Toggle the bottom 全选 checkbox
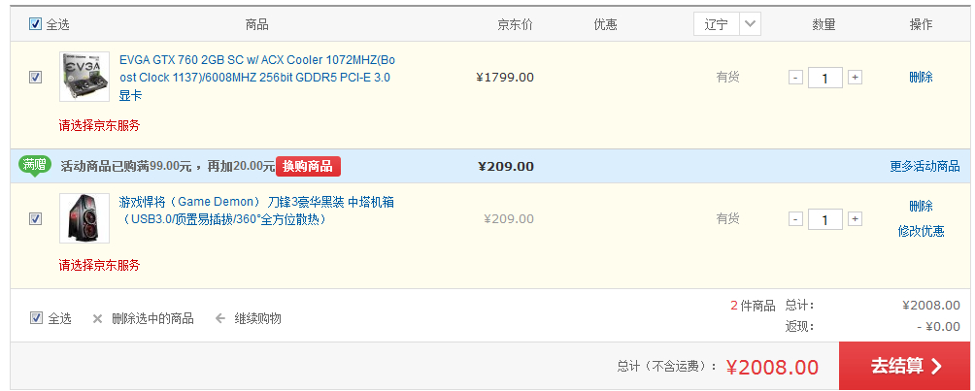 [x=36, y=317]
